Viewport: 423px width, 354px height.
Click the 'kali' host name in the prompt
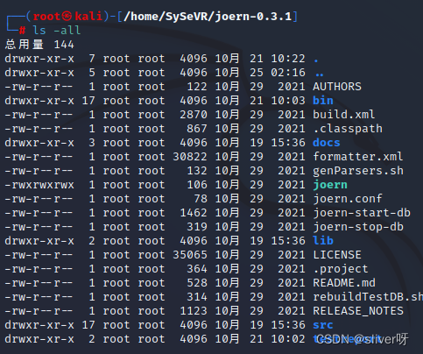point(88,17)
